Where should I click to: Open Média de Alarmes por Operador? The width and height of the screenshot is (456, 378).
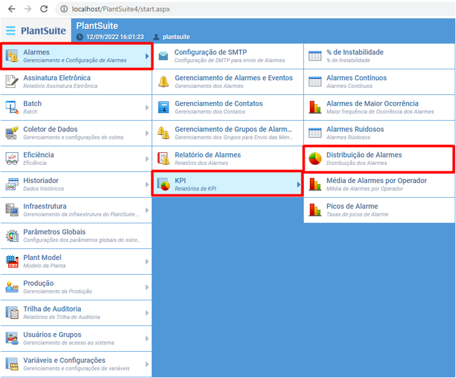[379, 184]
